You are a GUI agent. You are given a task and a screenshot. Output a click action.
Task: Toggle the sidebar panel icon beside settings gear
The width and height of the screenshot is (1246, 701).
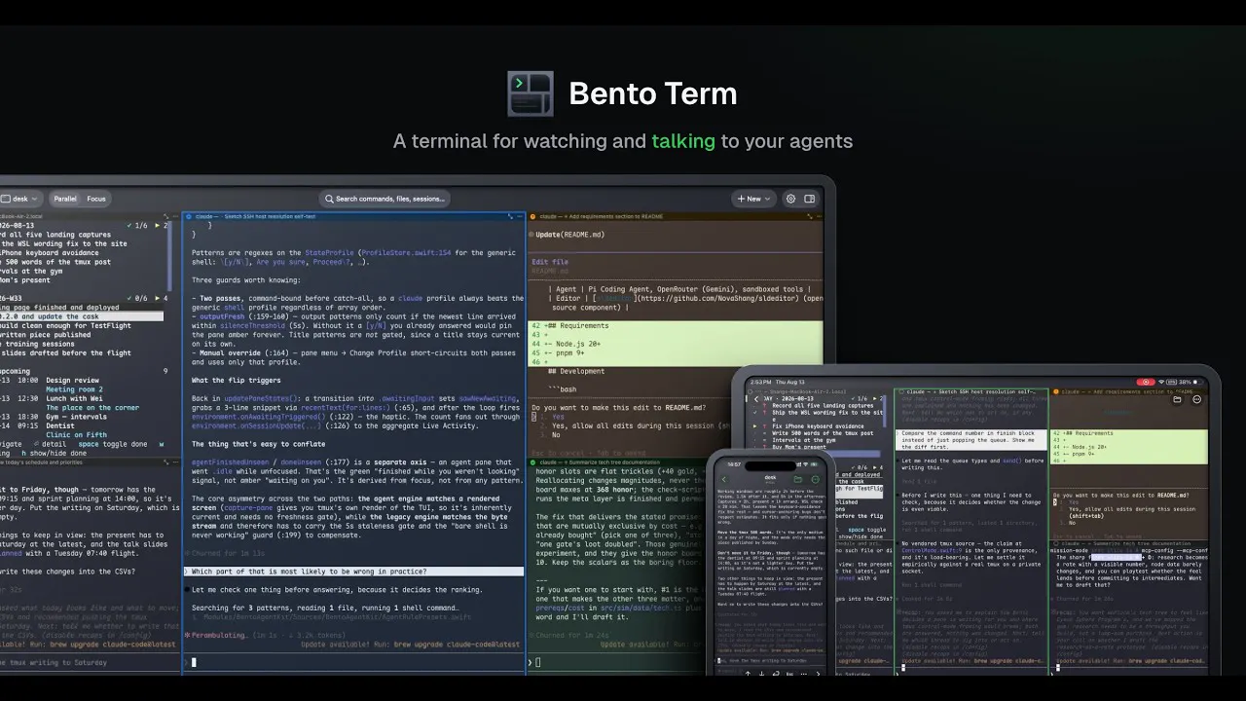pos(810,199)
